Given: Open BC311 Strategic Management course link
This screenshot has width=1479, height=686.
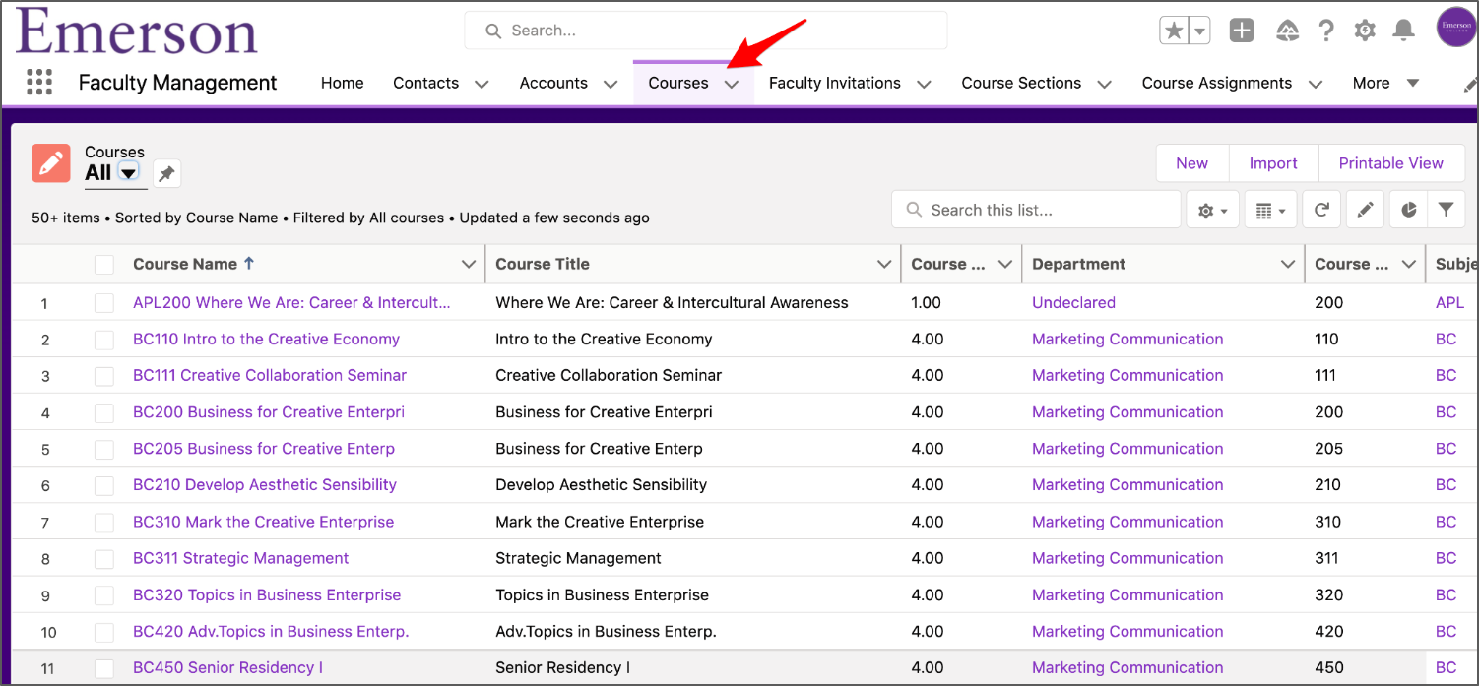Looking at the screenshot, I should coord(240,558).
